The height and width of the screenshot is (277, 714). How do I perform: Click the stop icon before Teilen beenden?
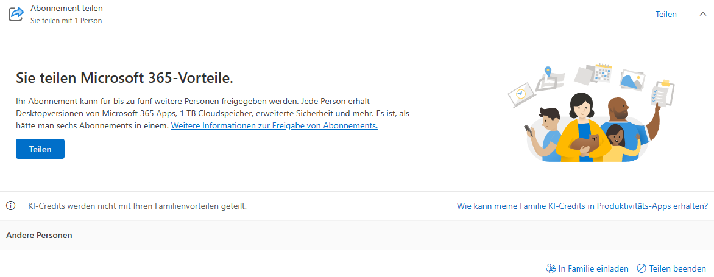tap(642, 268)
